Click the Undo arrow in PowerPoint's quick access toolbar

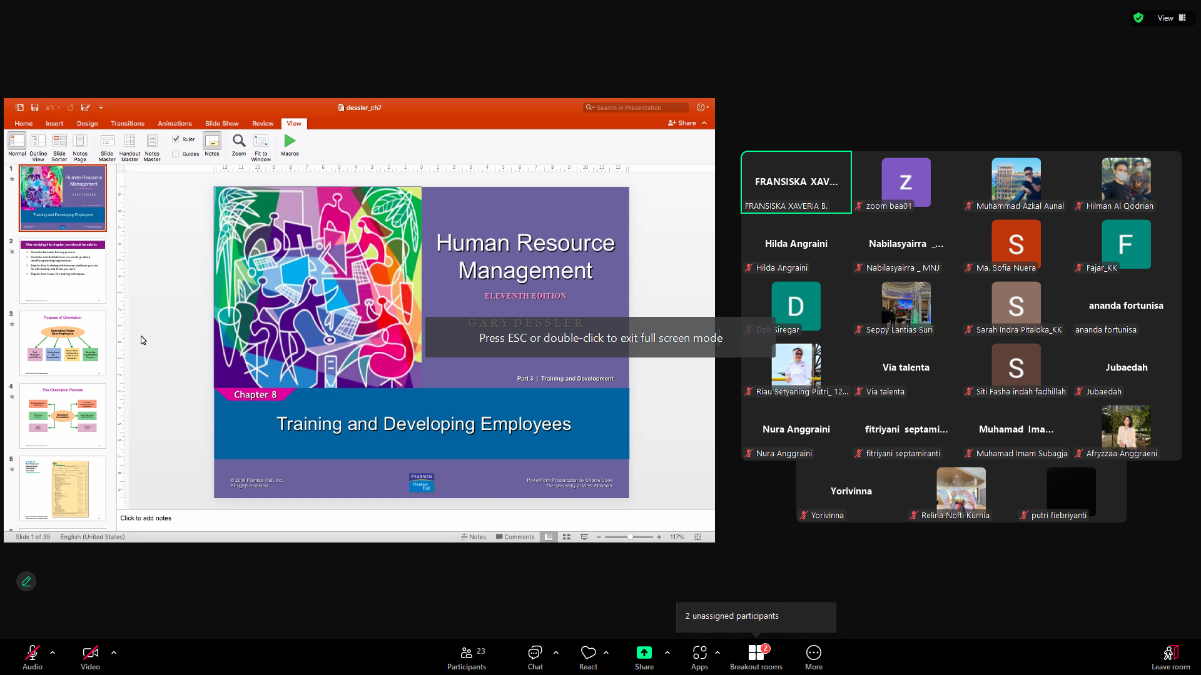(49, 107)
